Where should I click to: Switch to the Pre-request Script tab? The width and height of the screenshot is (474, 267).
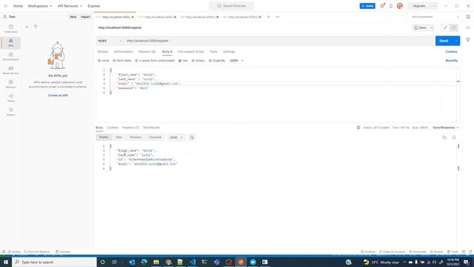pyautogui.click(x=191, y=52)
